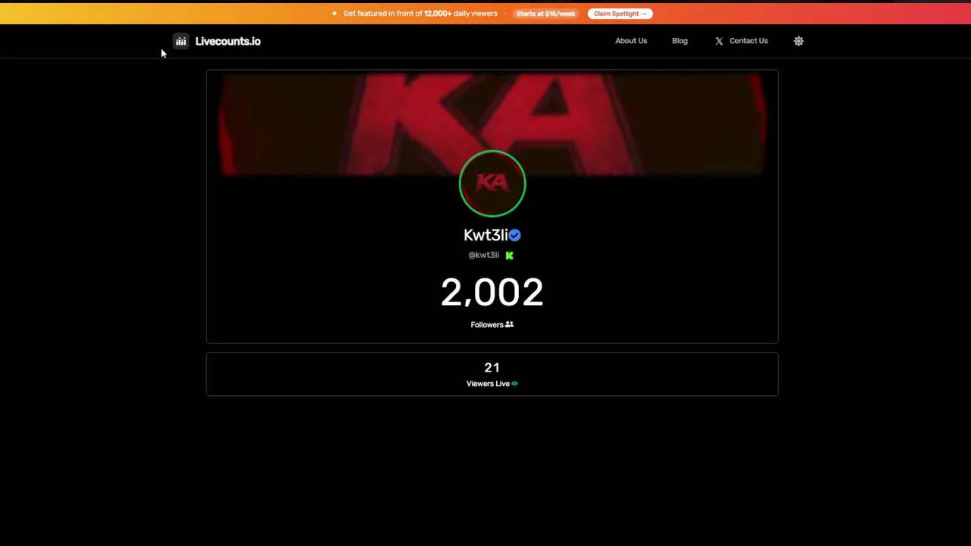The width and height of the screenshot is (971, 546).
Task: Click the 2,002 follower count number
Action: (492, 293)
